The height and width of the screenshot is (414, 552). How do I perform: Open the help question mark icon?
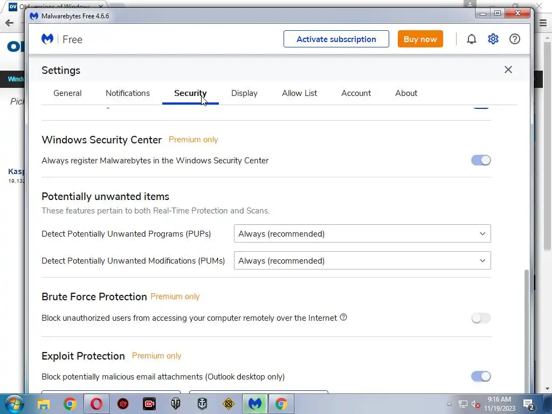[514, 39]
